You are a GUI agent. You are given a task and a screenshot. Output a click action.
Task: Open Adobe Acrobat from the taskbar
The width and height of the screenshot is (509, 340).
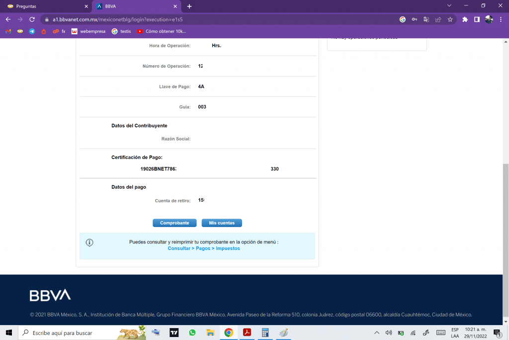pyautogui.click(x=247, y=333)
